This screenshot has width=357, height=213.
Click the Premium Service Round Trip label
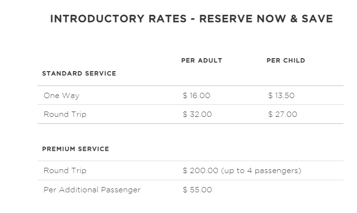point(65,171)
